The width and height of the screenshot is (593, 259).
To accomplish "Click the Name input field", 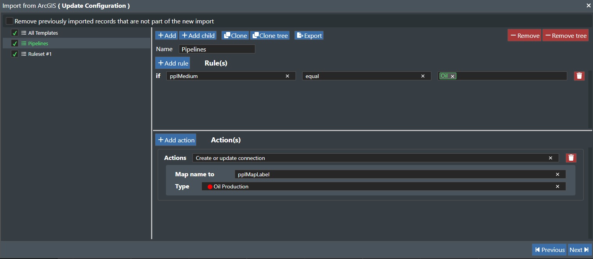I will coord(217,49).
